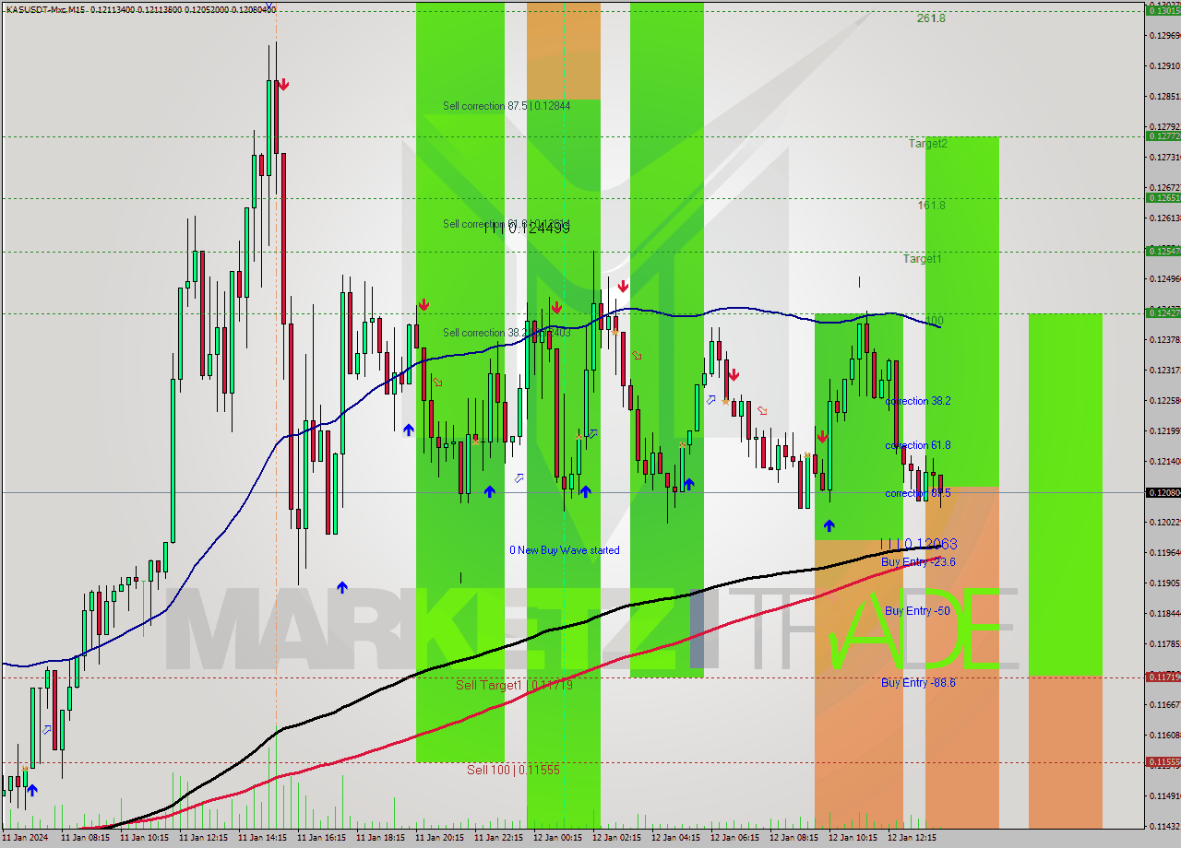
Task: Click the 'Sell Target1 | 0.11719' label
Action: pos(514,685)
